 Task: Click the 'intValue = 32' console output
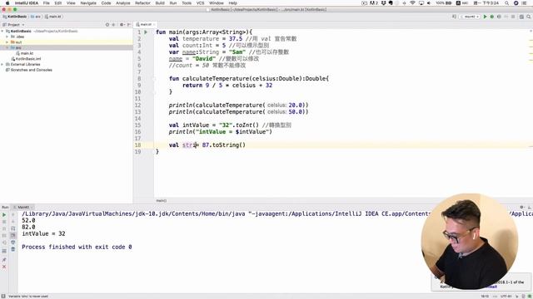[x=43, y=234]
